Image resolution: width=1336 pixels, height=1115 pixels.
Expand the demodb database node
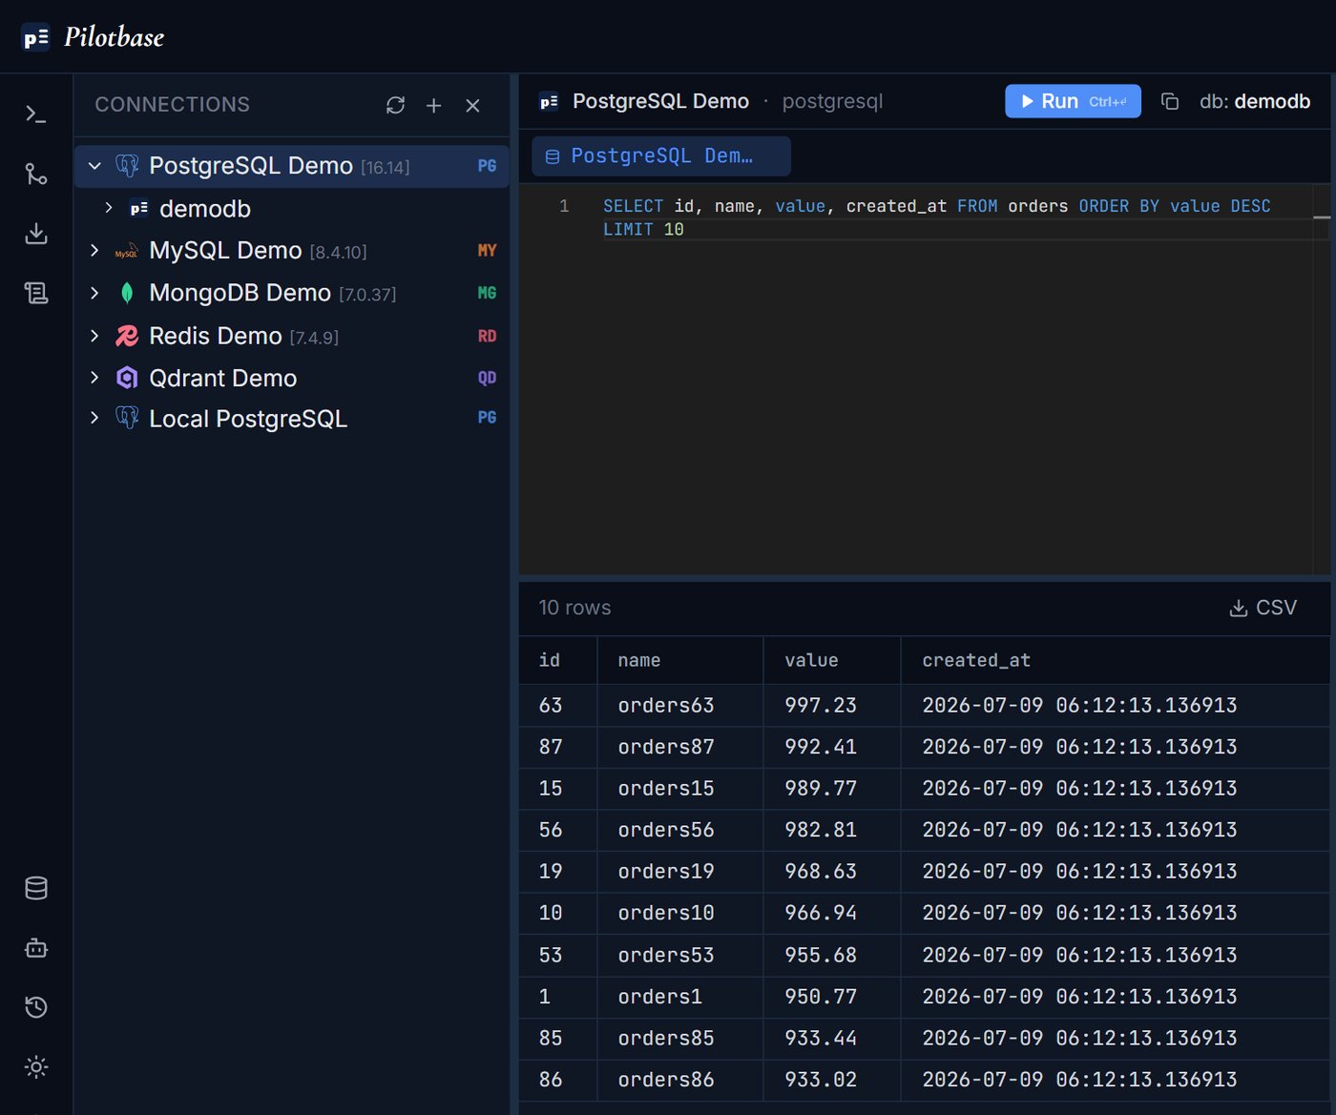click(109, 208)
